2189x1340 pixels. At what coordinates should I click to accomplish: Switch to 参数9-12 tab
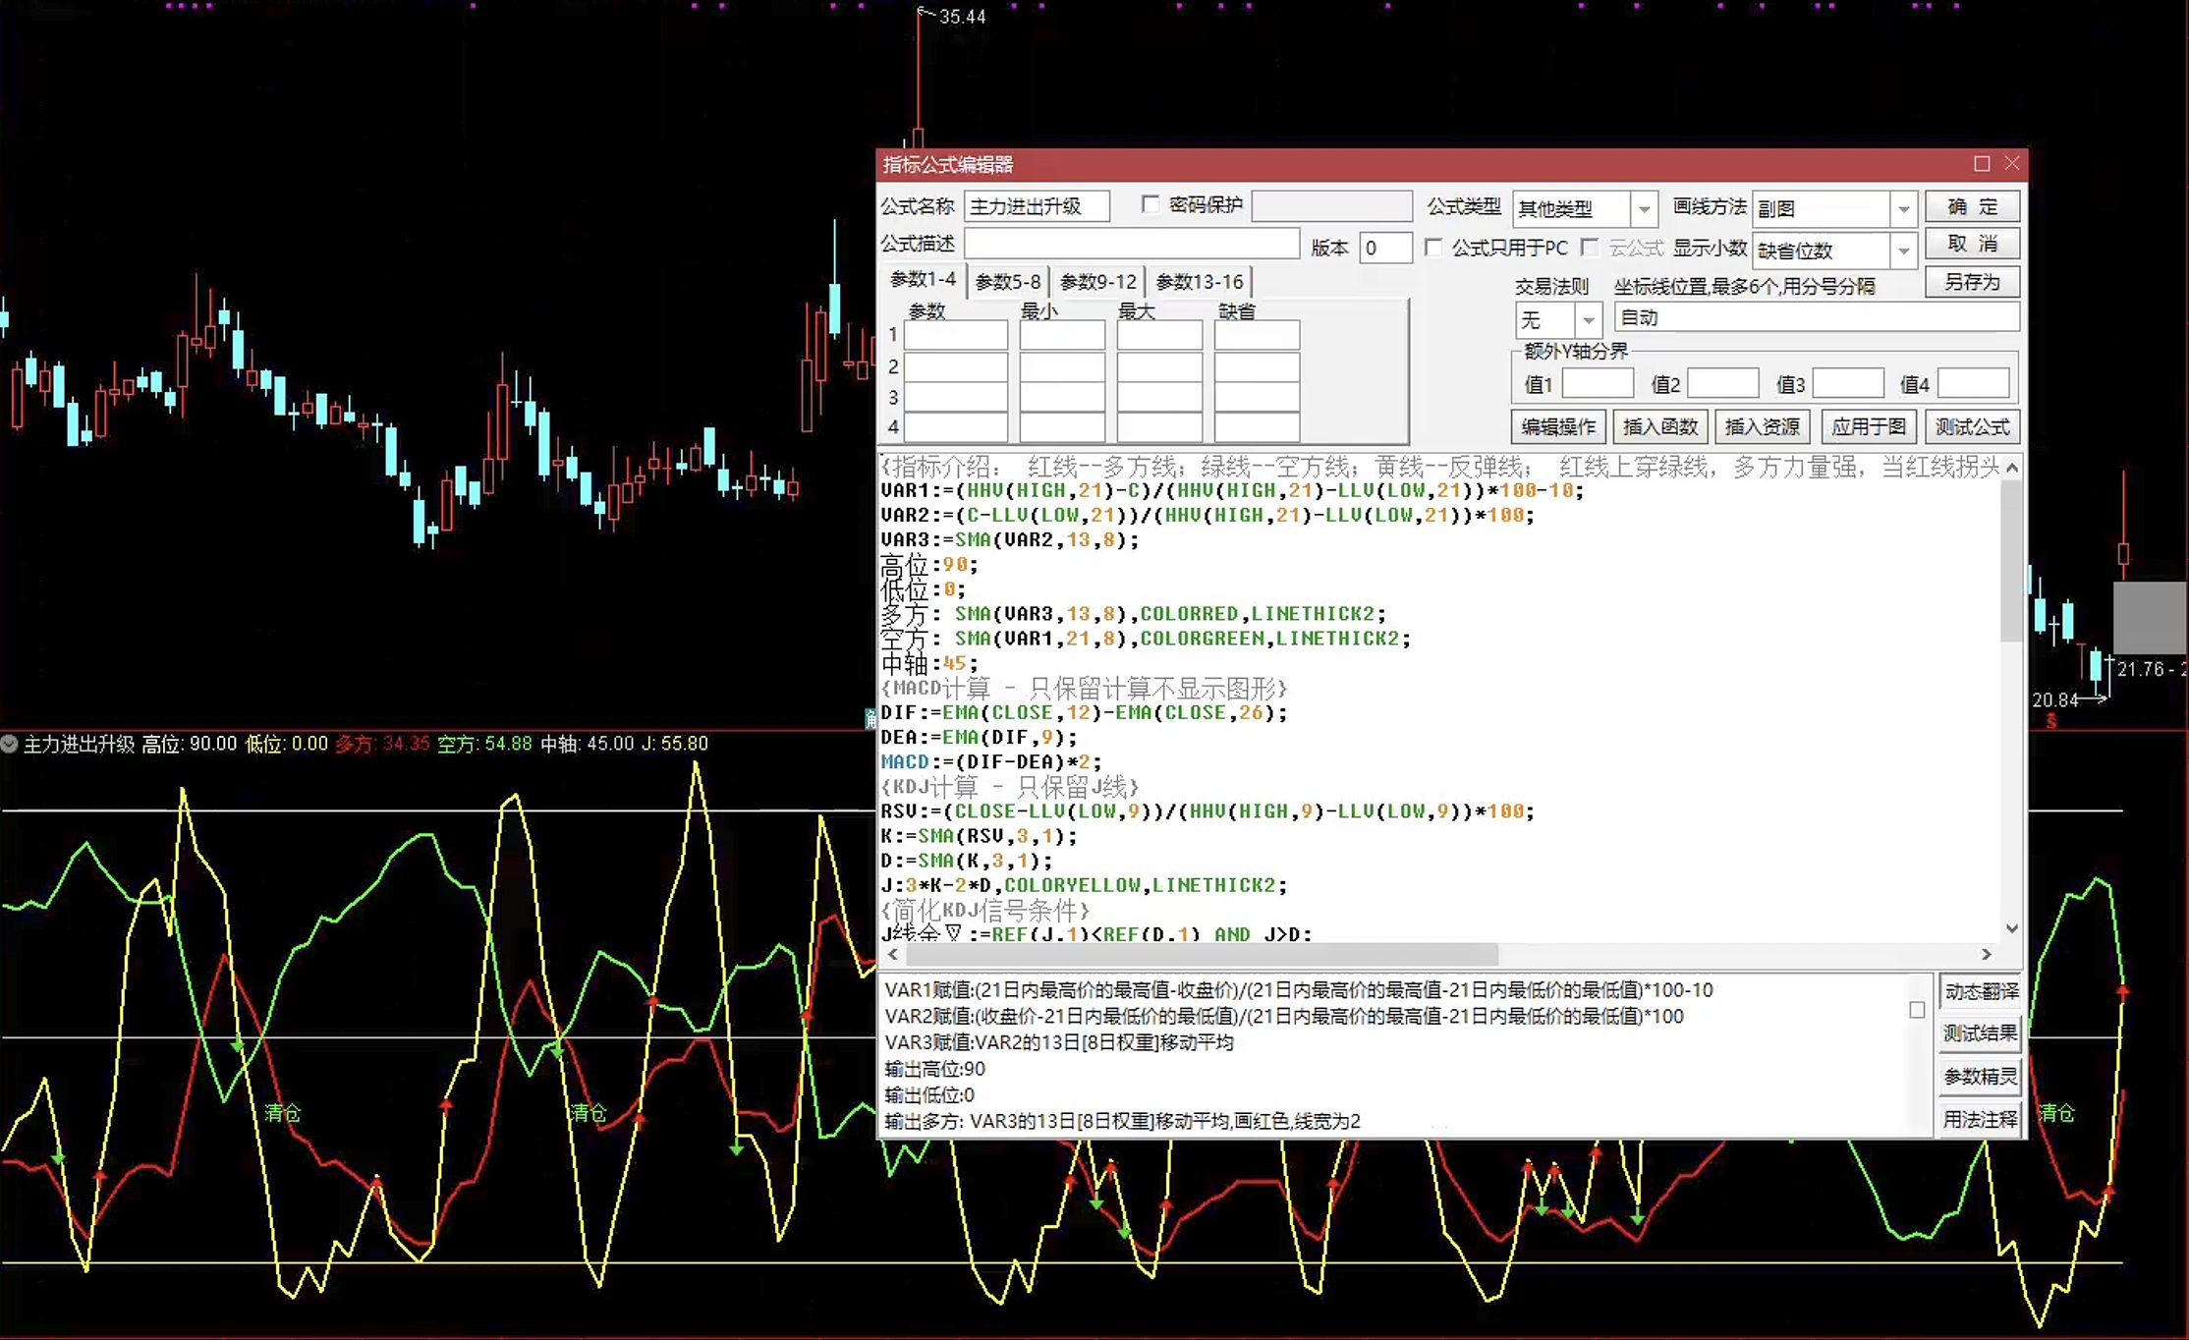click(x=1098, y=282)
